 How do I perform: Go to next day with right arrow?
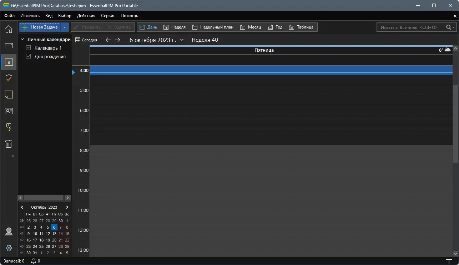[117, 40]
